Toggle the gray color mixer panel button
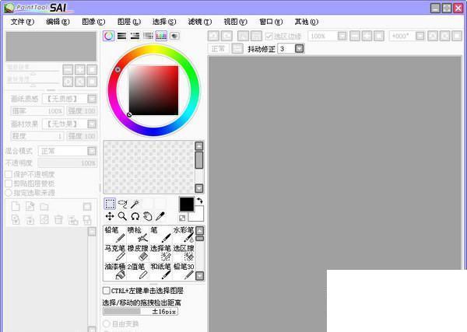This screenshot has height=332, width=467. click(x=148, y=36)
